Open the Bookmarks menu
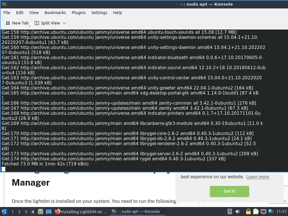 click(55, 13)
